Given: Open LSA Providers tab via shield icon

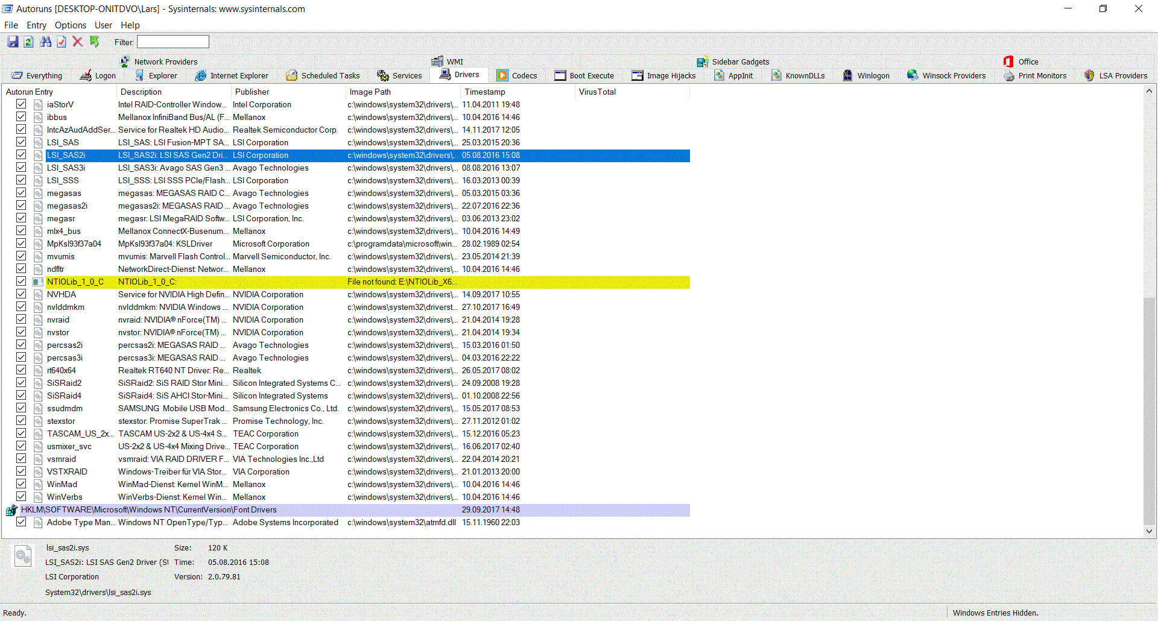Looking at the screenshot, I should point(1089,75).
